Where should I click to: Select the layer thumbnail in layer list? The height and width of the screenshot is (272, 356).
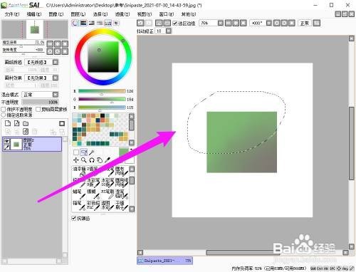[16, 144]
